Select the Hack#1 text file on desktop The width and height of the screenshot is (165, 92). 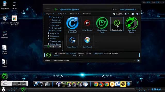(14, 5)
